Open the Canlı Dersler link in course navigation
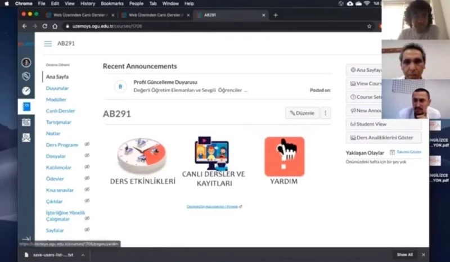Image resolution: width=450 pixels, height=262 pixels. click(x=60, y=111)
